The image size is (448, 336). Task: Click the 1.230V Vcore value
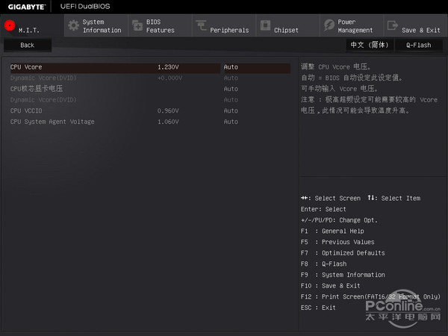168,67
